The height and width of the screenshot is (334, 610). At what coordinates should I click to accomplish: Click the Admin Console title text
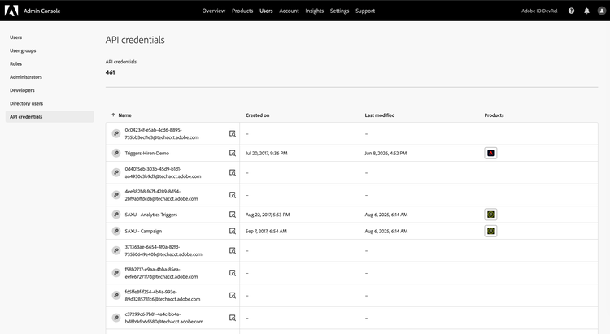click(42, 11)
